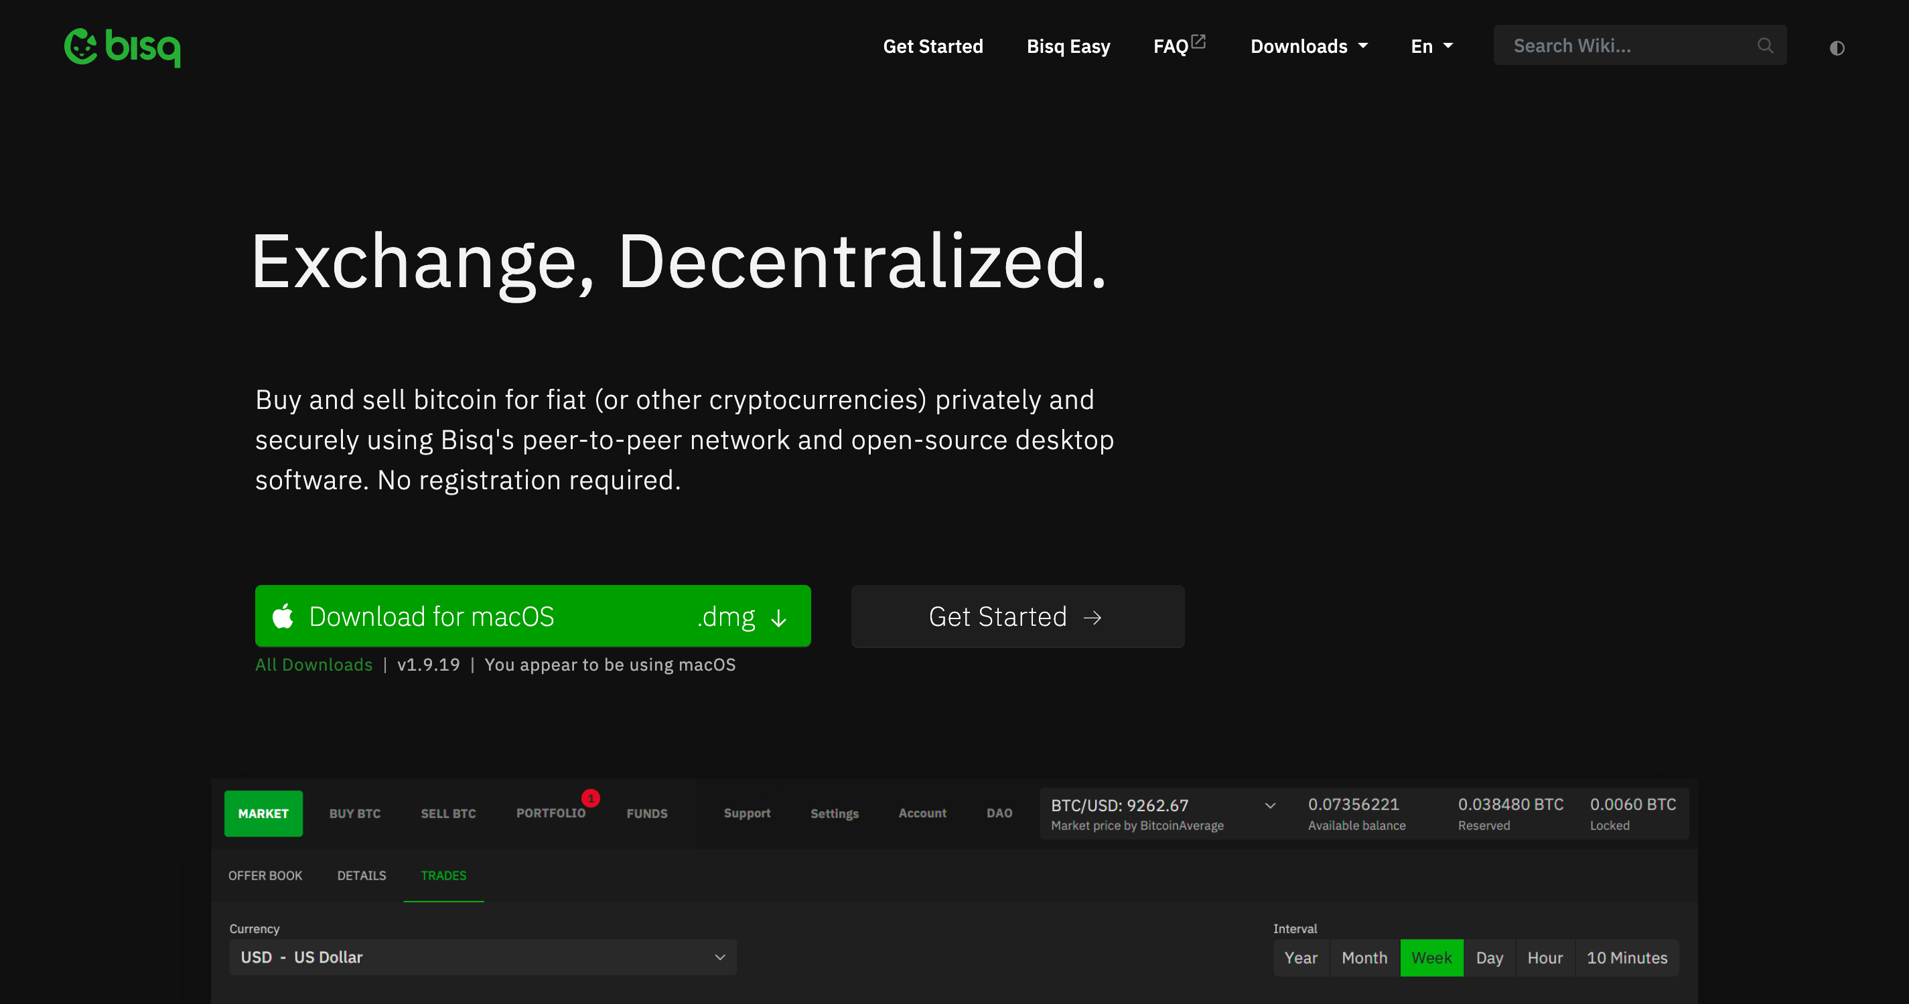Select the SELL BTC tab
1909x1004 pixels.
click(x=448, y=814)
